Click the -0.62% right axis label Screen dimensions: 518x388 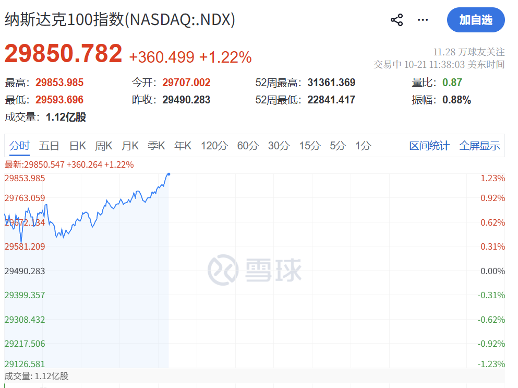pos(491,320)
